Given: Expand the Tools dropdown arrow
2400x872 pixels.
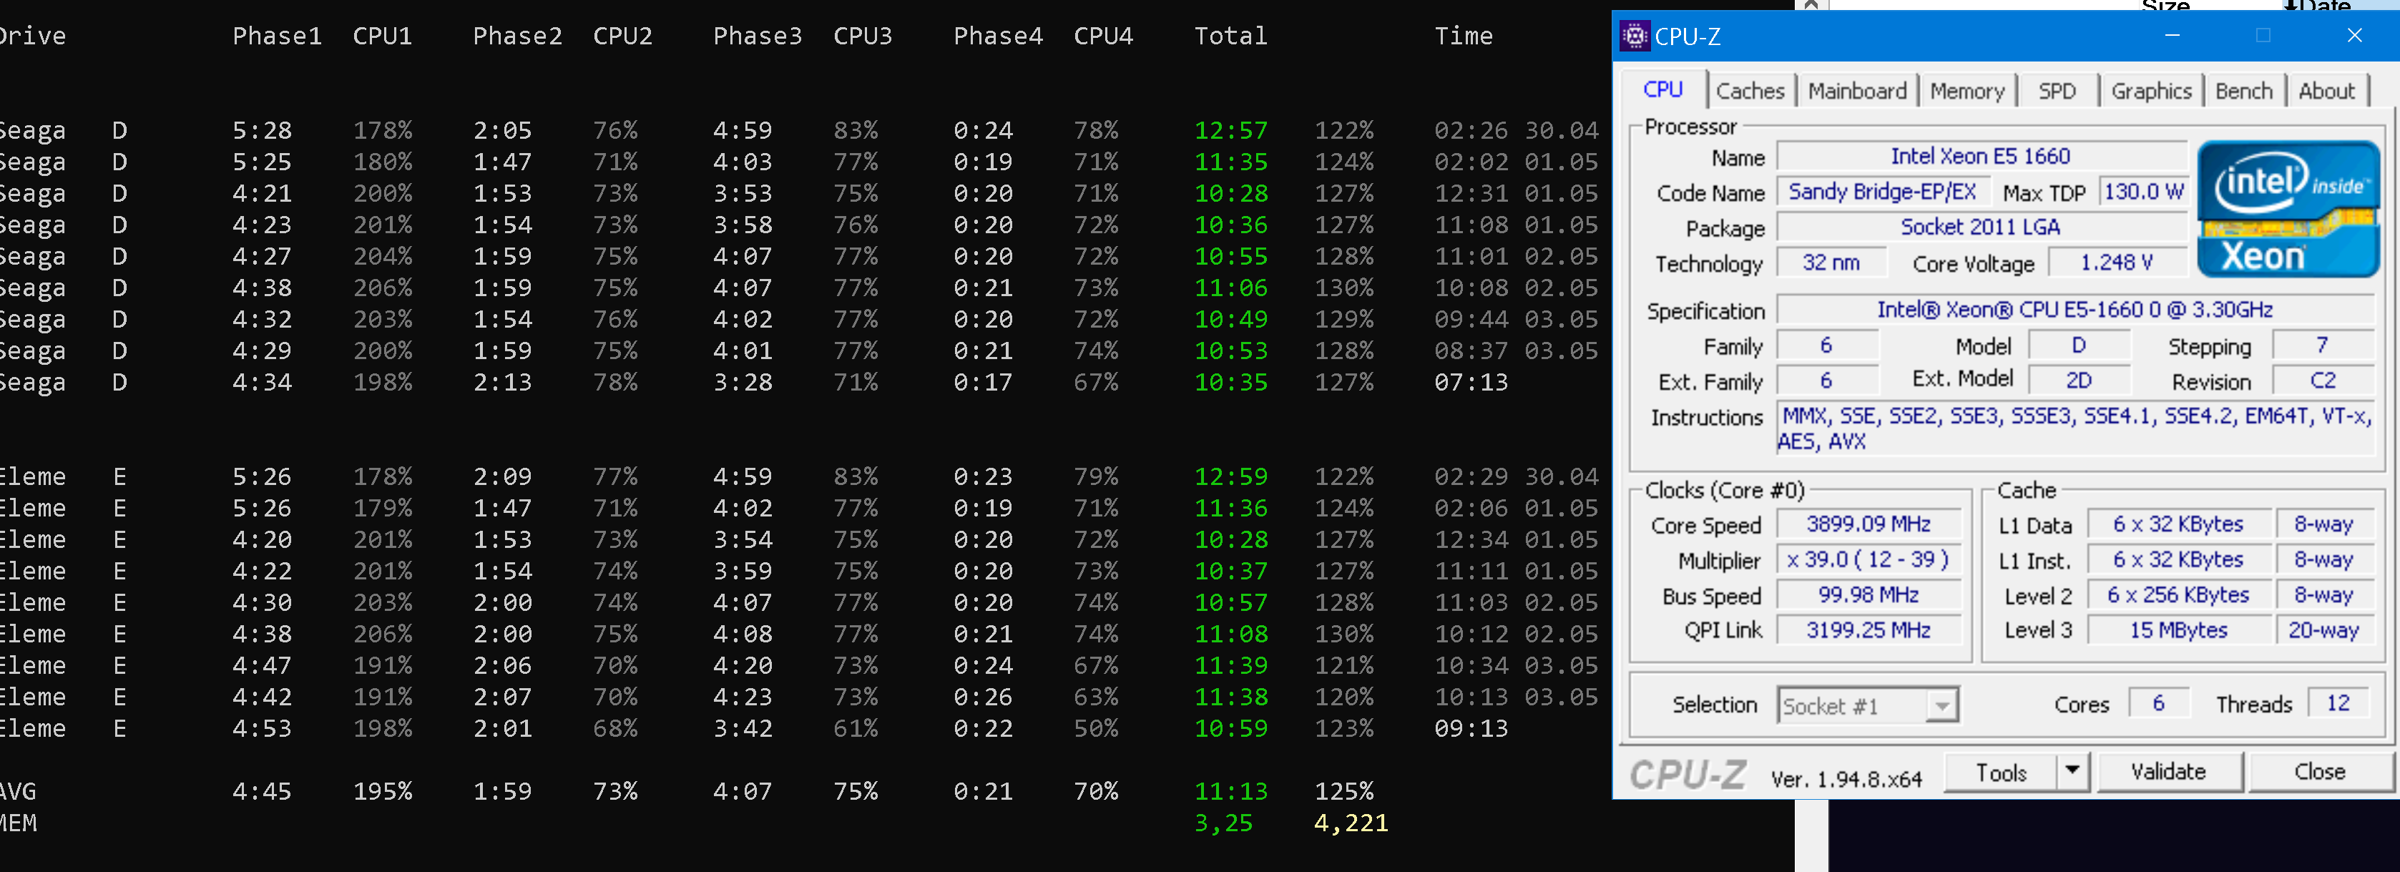Looking at the screenshot, I should point(2071,773).
